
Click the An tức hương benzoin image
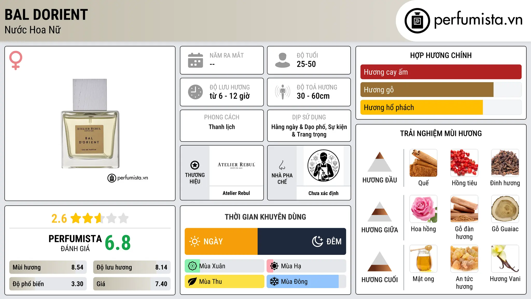pyautogui.click(x=464, y=259)
